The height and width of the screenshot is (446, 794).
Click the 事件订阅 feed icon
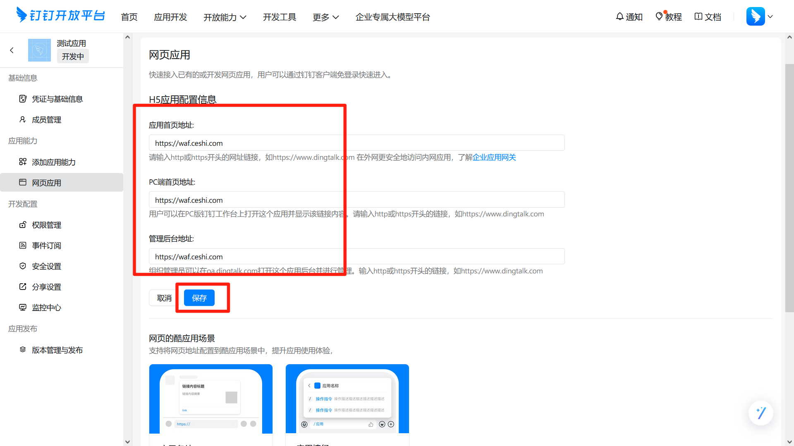pos(23,245)
